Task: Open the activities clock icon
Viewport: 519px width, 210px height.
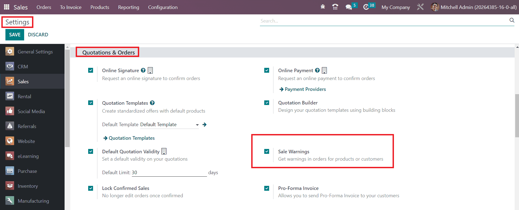Action: point(366,7)
